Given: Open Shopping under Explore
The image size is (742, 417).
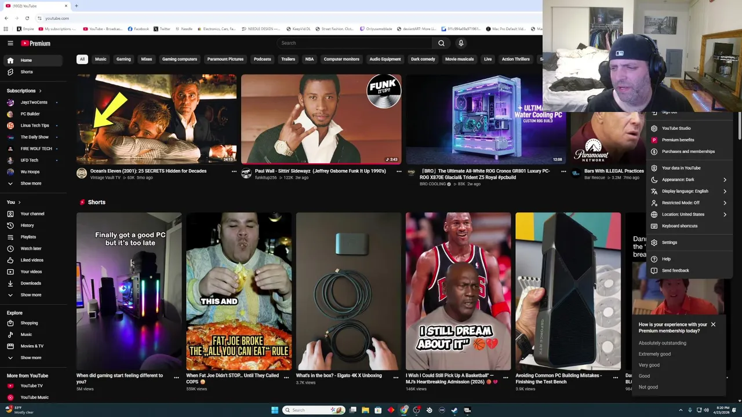Looking at the screenshot, I should click(32, 323).
